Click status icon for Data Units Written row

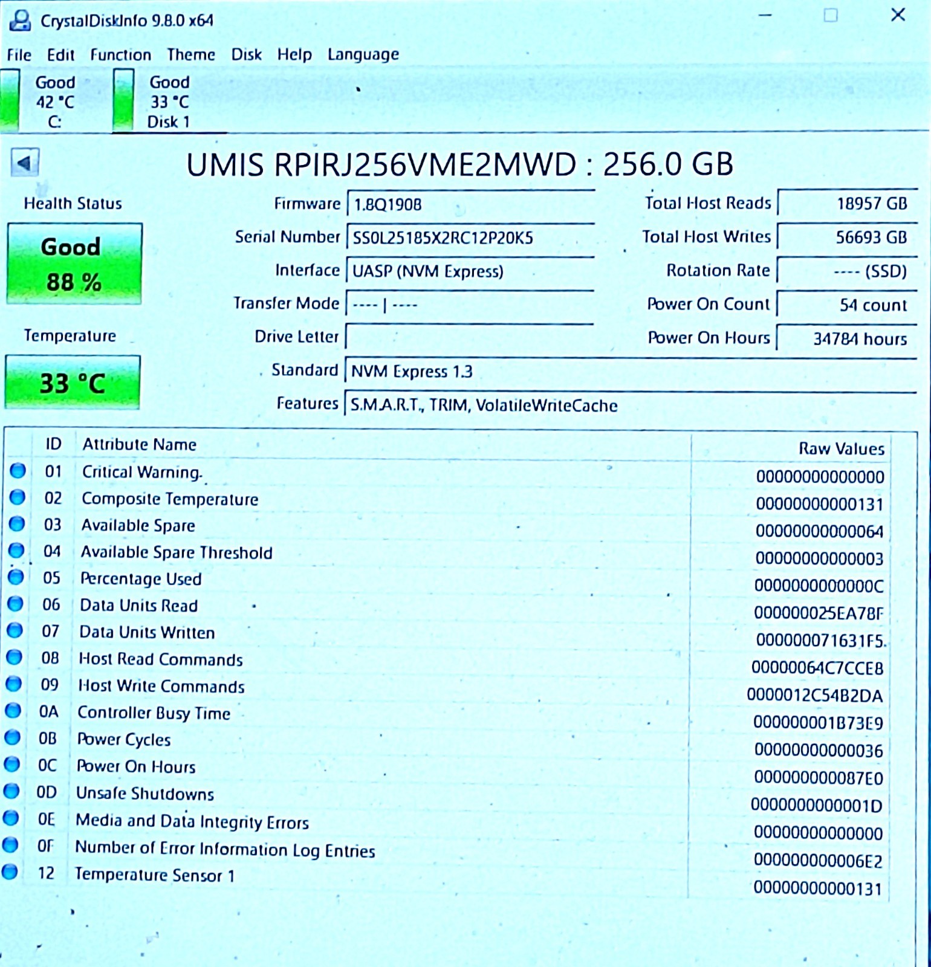(15, 630)
